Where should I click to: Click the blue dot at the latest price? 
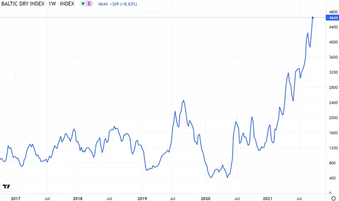[313, 18]
